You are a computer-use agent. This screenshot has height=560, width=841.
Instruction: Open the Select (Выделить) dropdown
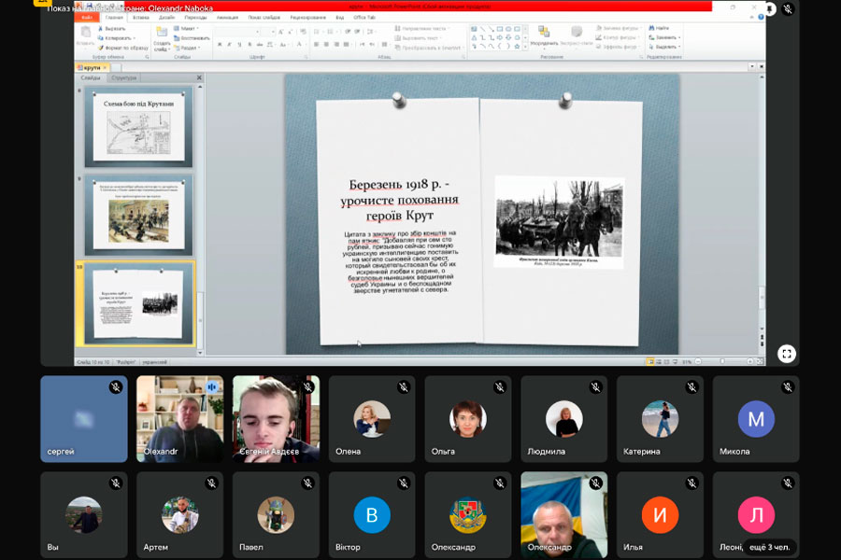(667, 47)
